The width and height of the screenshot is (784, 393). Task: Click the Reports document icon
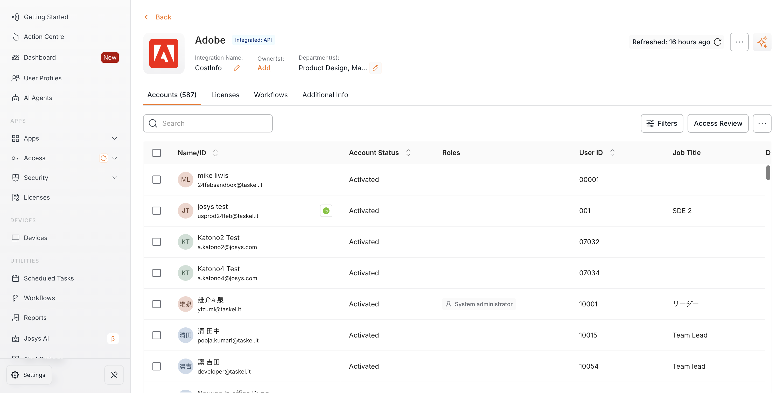pyautogui.click(x=16, y=318)
